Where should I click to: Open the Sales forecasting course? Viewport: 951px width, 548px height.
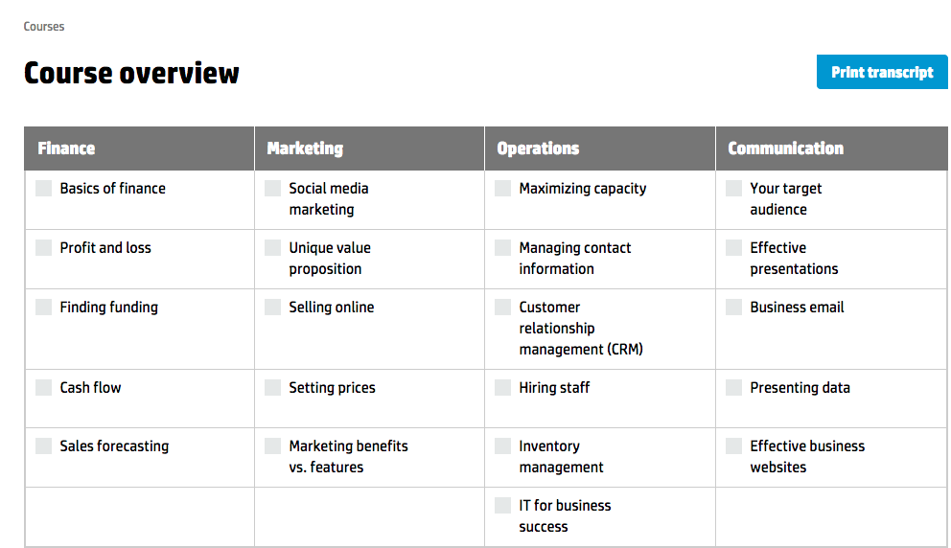coord(114,446)
